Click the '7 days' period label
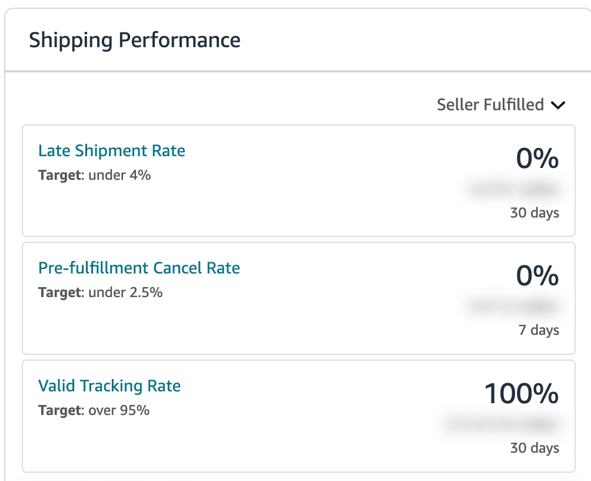This screenshot has width=591, height=481. point(539,330)
